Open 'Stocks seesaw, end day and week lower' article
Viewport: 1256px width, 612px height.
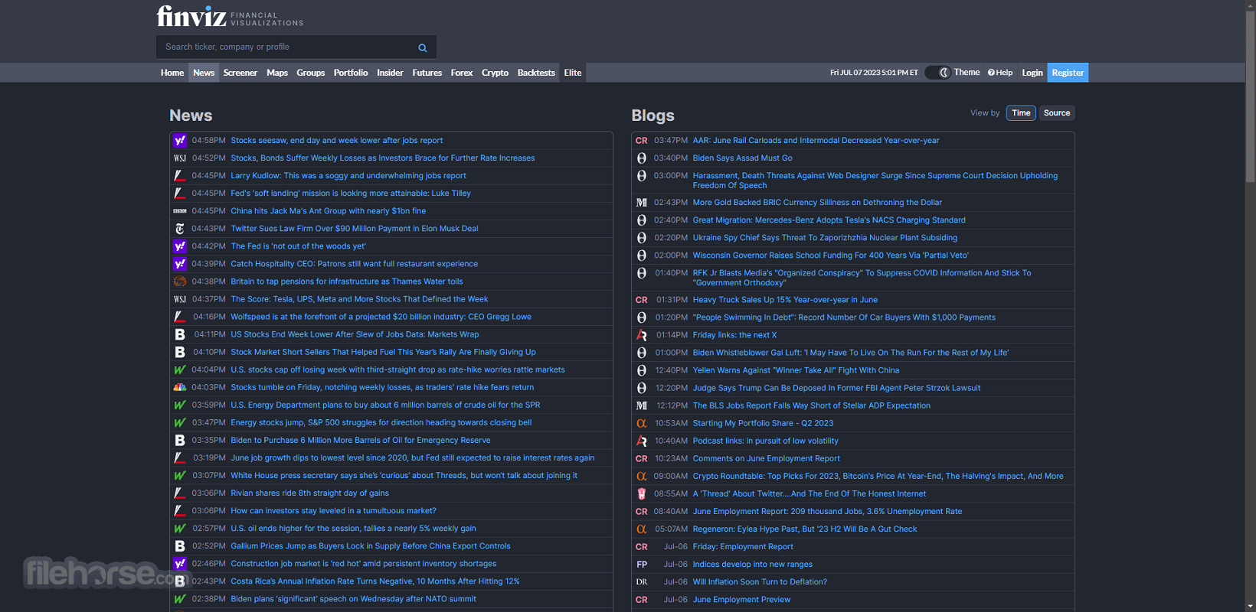[337, 141]
